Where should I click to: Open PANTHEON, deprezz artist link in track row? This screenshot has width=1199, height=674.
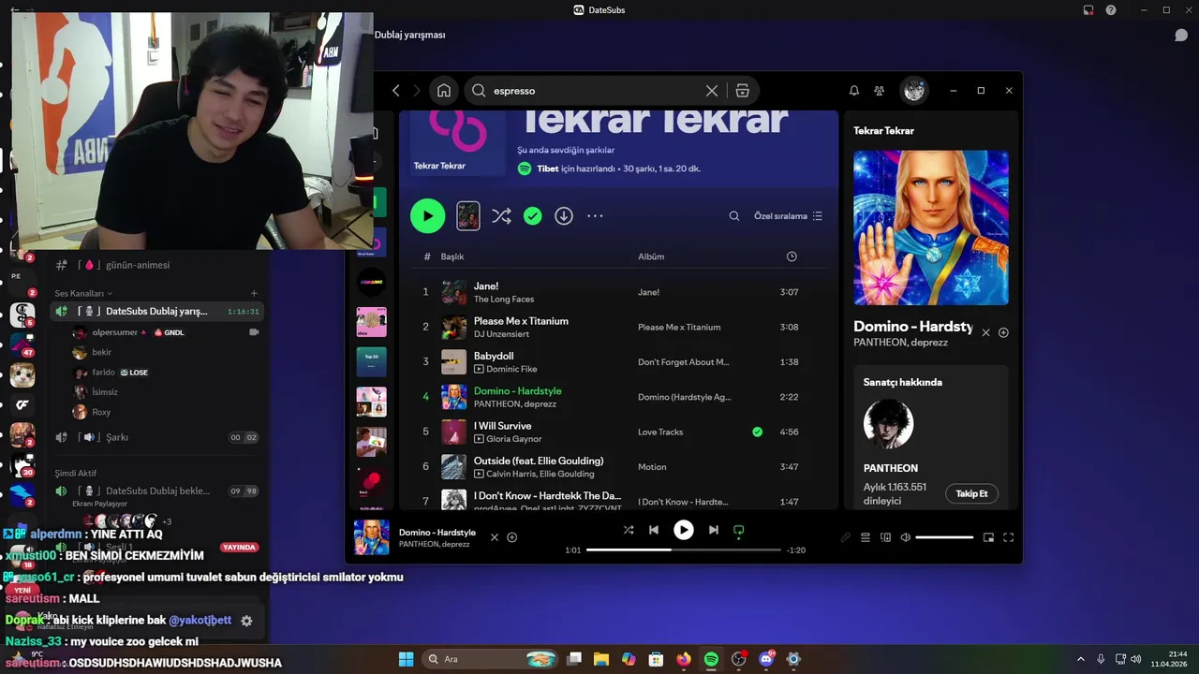pos(515,404)
